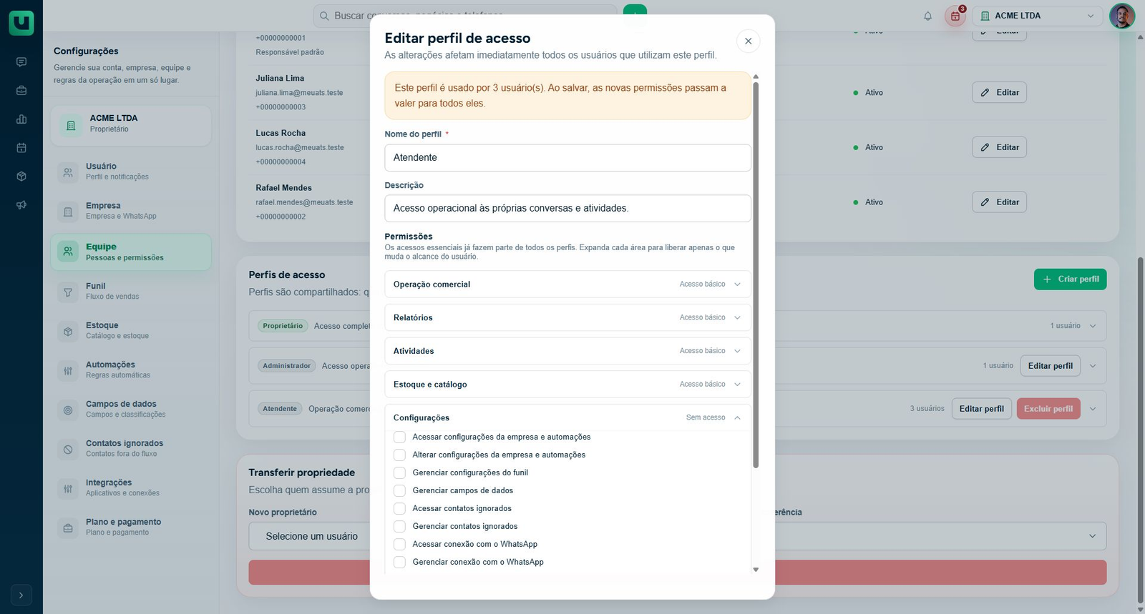This screenshot has width=1145, height=614.
Task: Open Plano e pagamento section
Action: pyautogui.click(x=131, y=527)
